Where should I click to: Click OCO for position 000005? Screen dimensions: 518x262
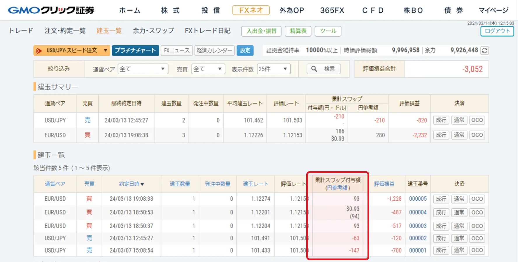(477, 199)
